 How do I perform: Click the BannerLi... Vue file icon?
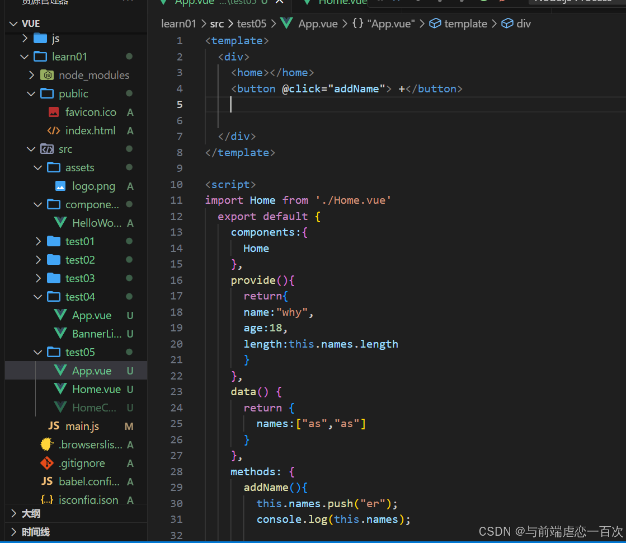click(60, 334)
